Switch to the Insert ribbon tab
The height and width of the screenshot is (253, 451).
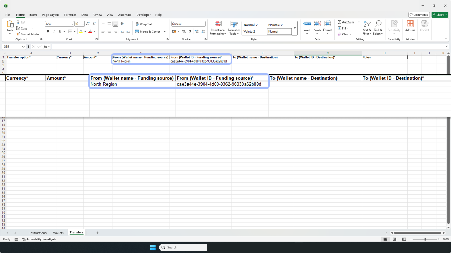pyautogui.click(x=33, y=15)
